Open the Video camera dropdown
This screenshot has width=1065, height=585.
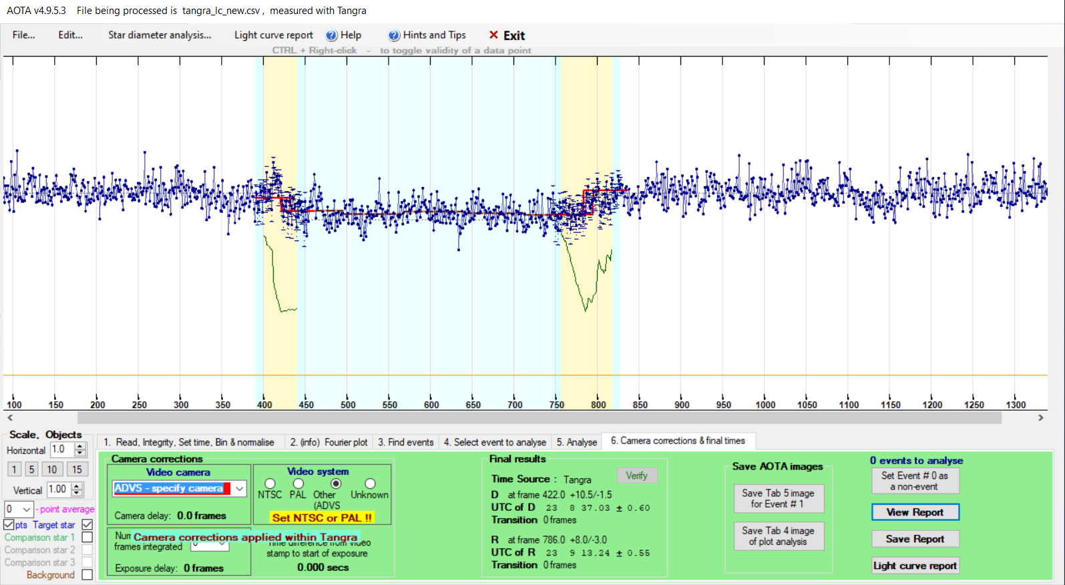(239, 489)
